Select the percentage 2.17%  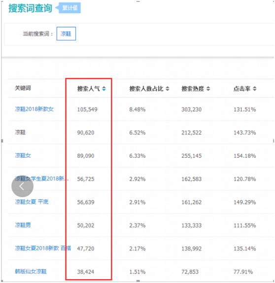click(x=137, y=248)
